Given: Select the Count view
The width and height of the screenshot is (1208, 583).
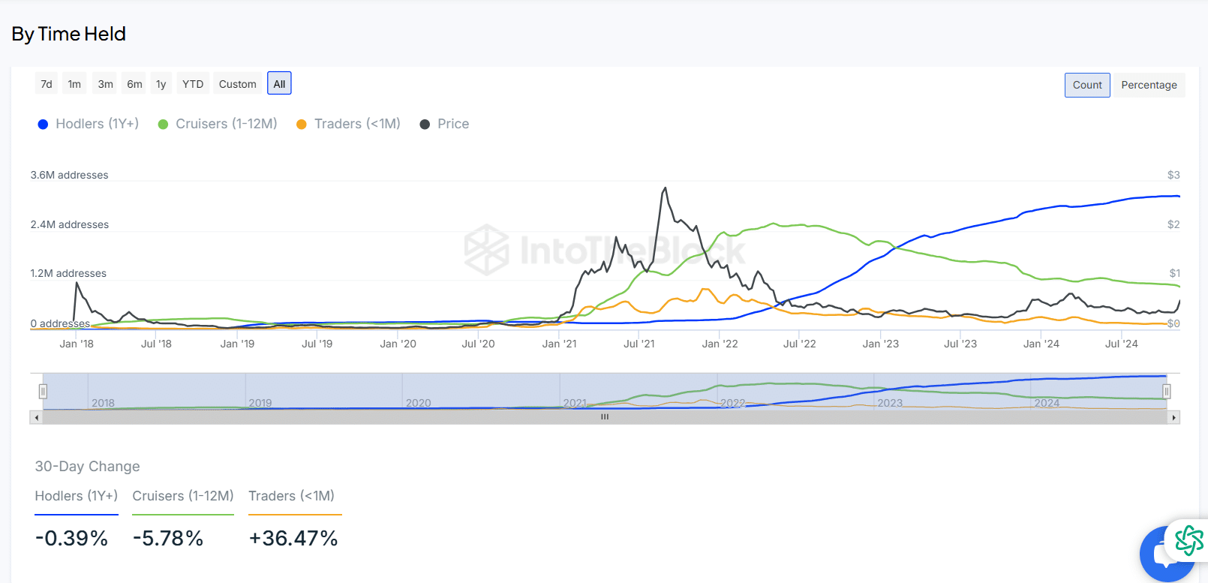Looking at the screenshot, I should [x=1087, y=85].
